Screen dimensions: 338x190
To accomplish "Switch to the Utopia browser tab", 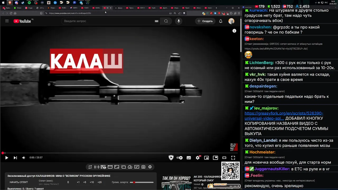I will click(175, 8).
